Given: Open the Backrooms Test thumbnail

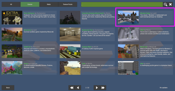Looking at the screenshot, I should pyautogui.click(x=70, y=34).
